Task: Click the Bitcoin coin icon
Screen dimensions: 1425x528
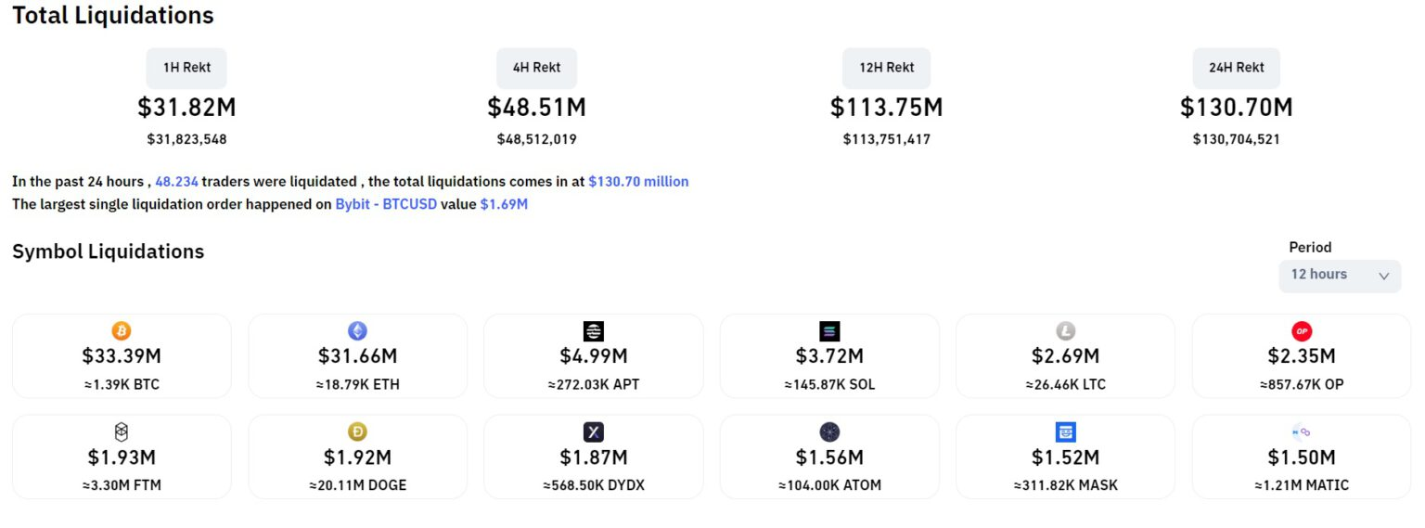Action: coord(122,330)
